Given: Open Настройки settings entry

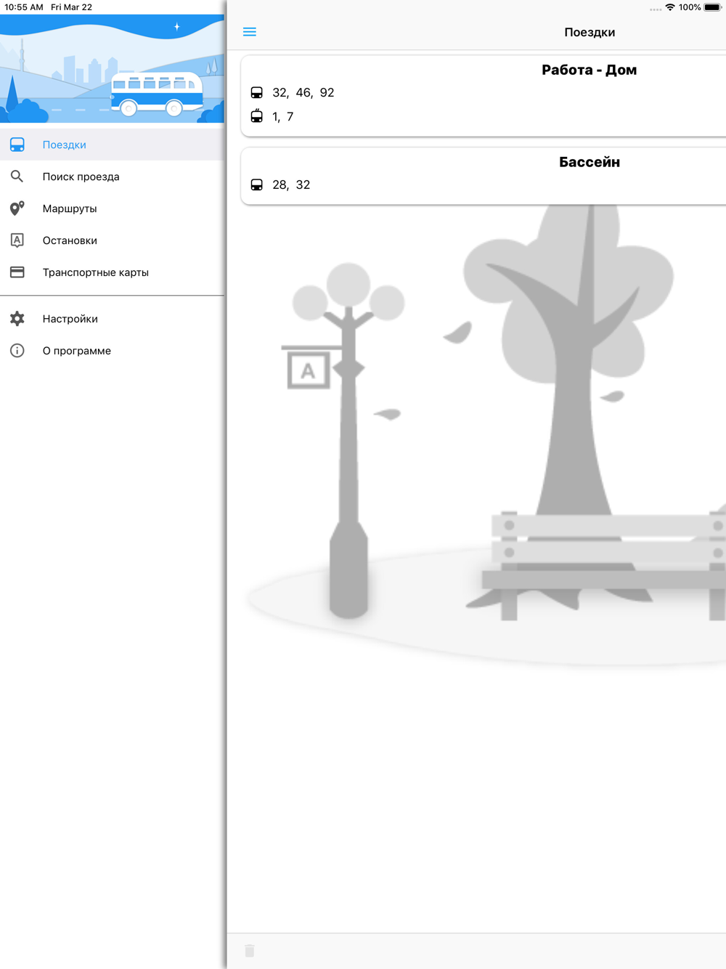Looking at the screenshot, I should pyautogui.click(x=113, y=319).
